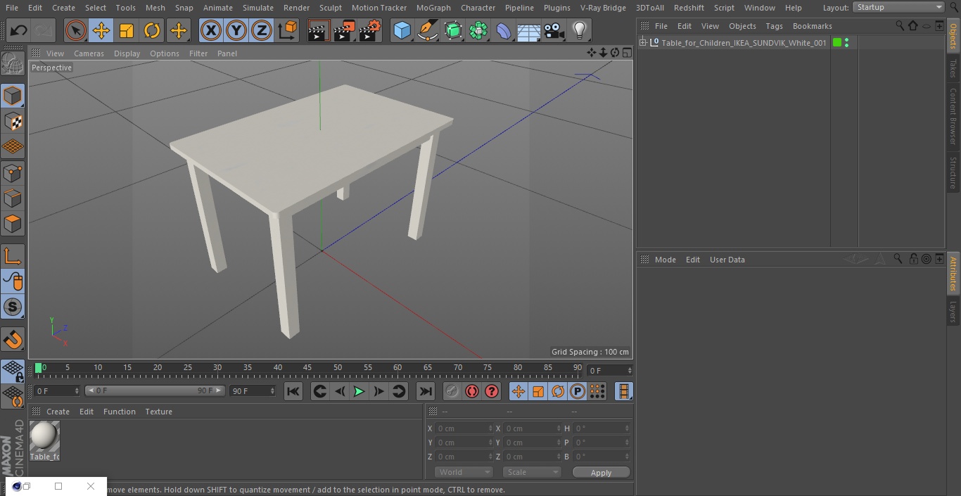Screen dimensions: 961x496
Task: Open Attributes Mode menu
Action: 665,260
